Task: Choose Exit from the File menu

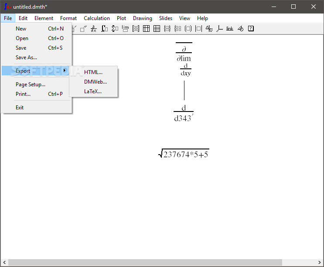Action: coord(36,108)
